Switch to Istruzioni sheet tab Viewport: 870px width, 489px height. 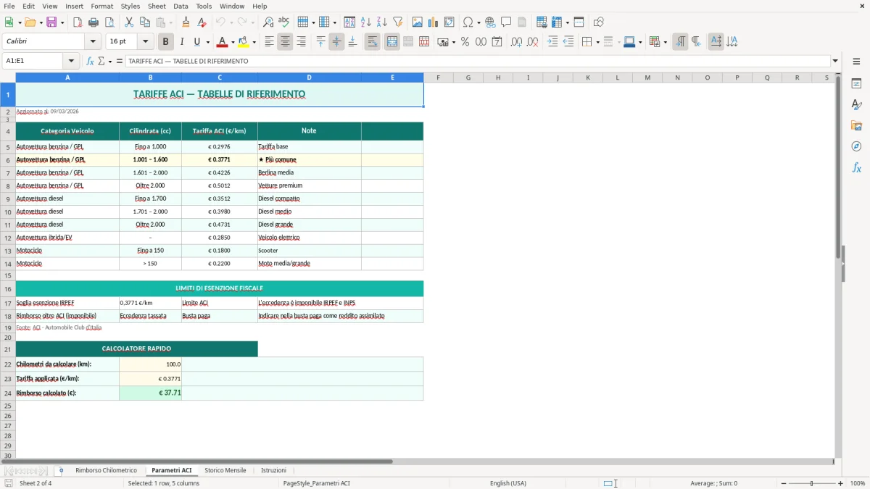273,471
